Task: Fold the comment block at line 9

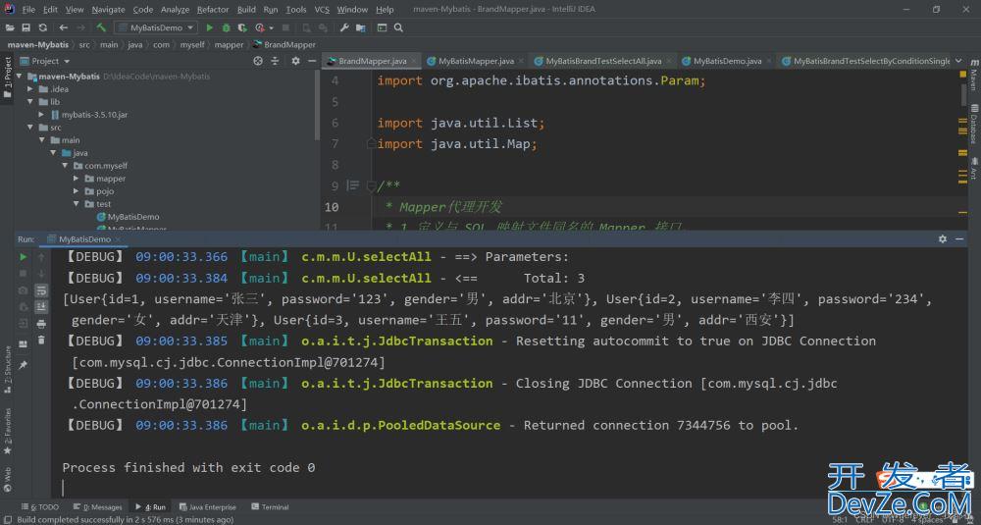Action: pyautogui.click(x=371, y=185)
